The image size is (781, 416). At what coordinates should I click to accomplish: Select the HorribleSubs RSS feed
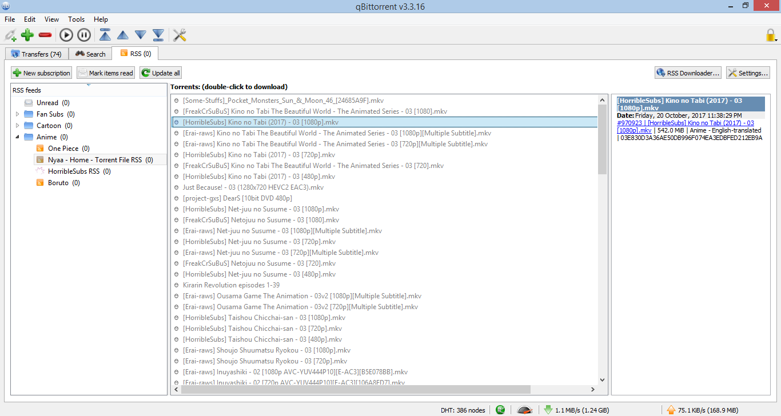[x=74, y=171]
